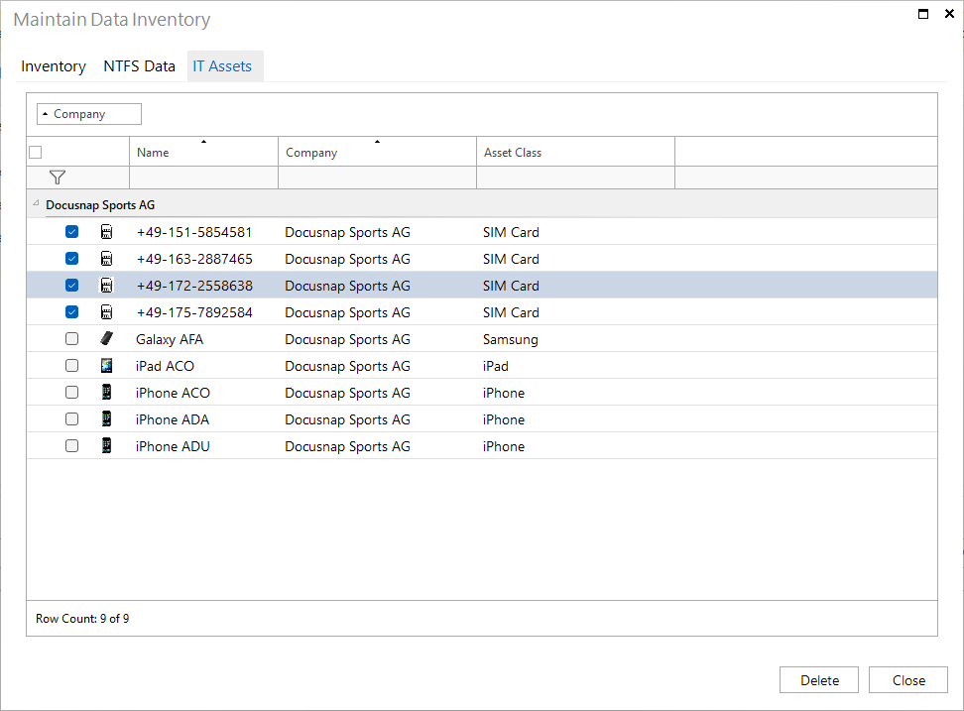Screen dimensions: 964x711
Task: Click the iPhone ADA phone icon
Action: 106,419
